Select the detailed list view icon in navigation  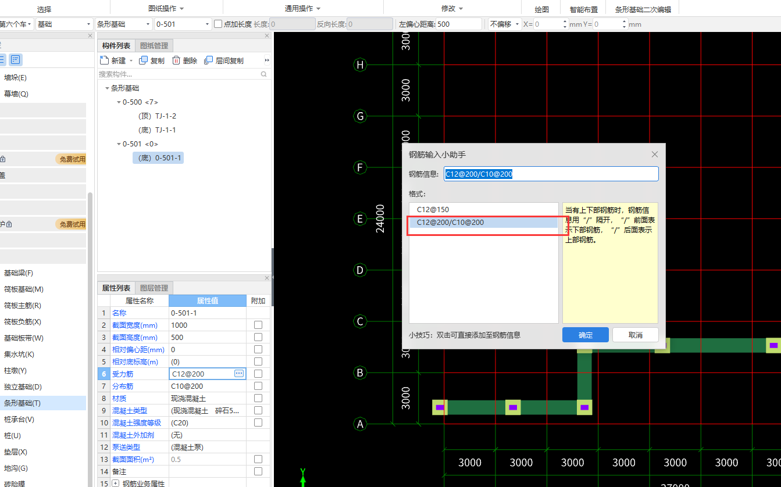(x=16, y=59)
